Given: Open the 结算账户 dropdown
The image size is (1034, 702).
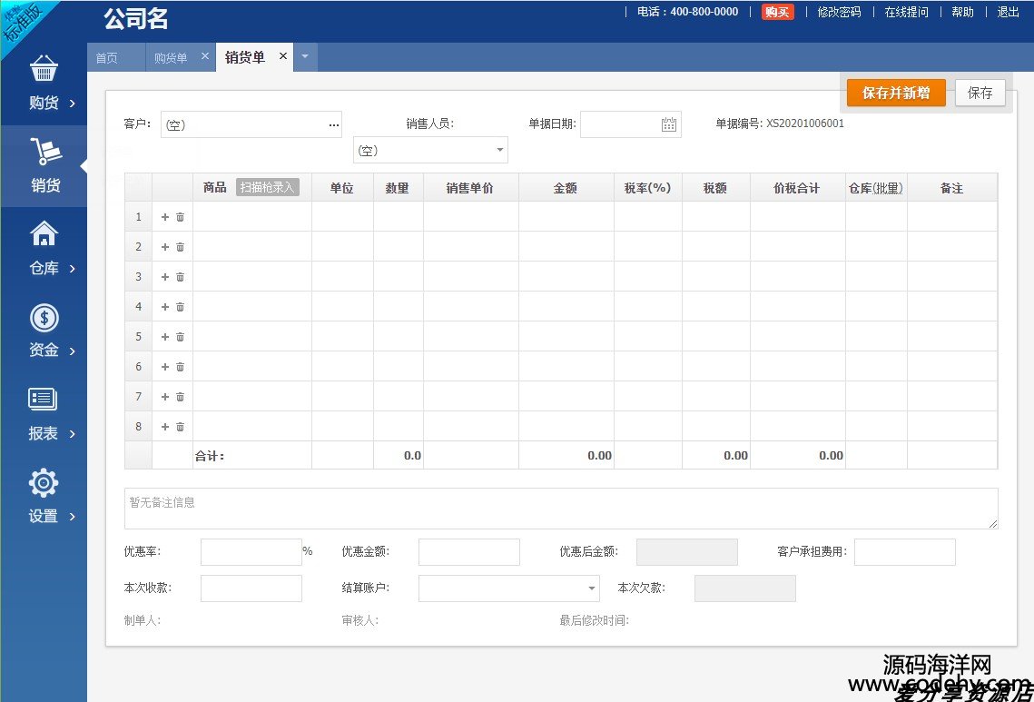Looking at the screenshot, I should pyautogui.click(x=591, y=588).
